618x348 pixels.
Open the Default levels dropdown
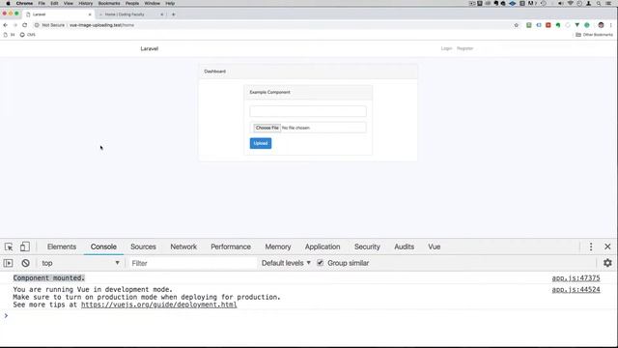click(x=286, y=263)
